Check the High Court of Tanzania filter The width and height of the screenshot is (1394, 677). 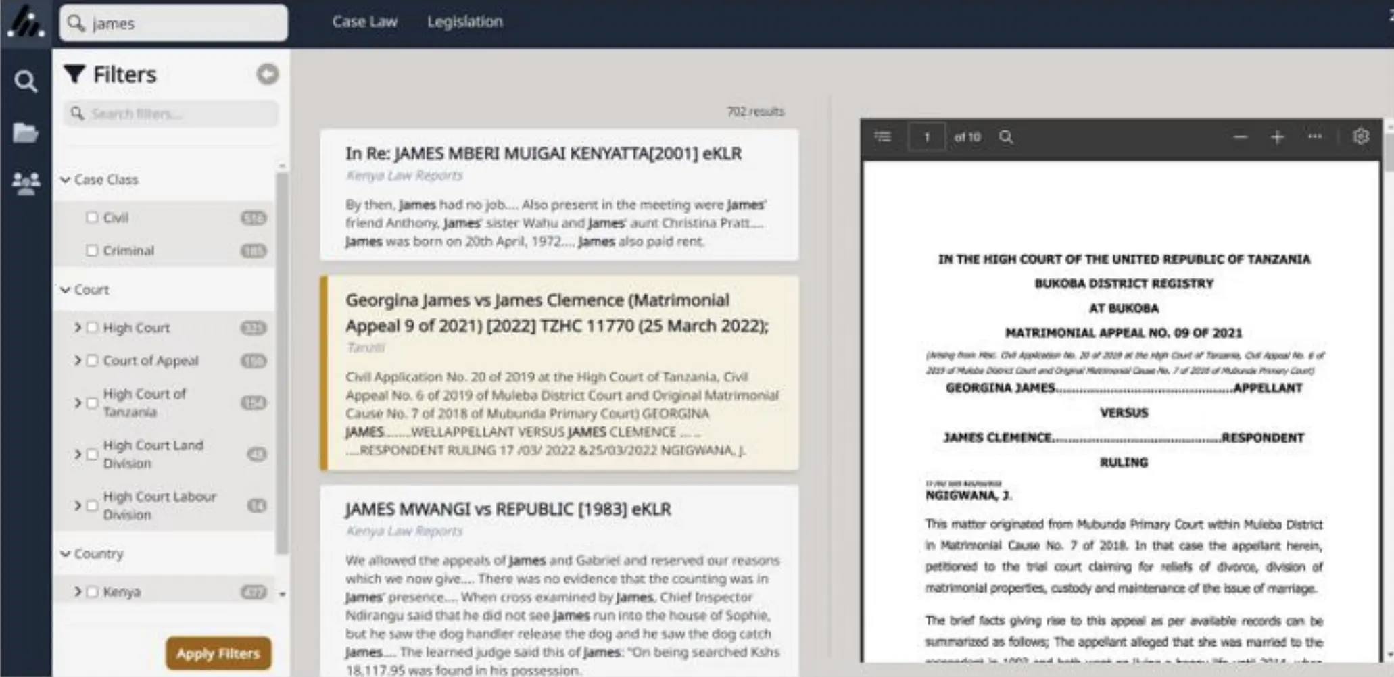92,403
